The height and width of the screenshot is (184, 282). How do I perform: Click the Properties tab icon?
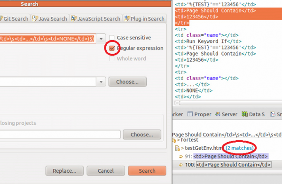[x=190, y=114]
